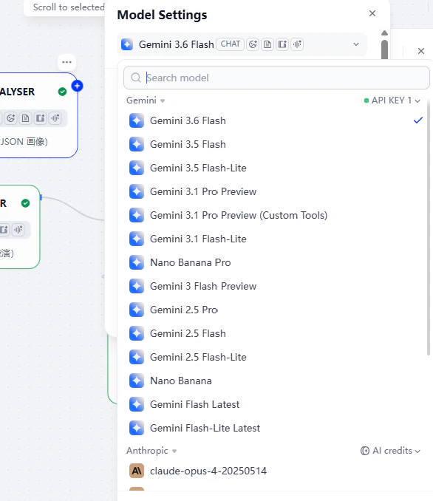Screen dimensions: 433x501
Task: Click the settings panel scrollbar thumb
Action: pos(385,50)
